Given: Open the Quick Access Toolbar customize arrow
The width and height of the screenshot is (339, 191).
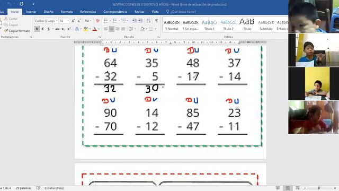Looking at the screenshot, I should (x=33, y=4).
